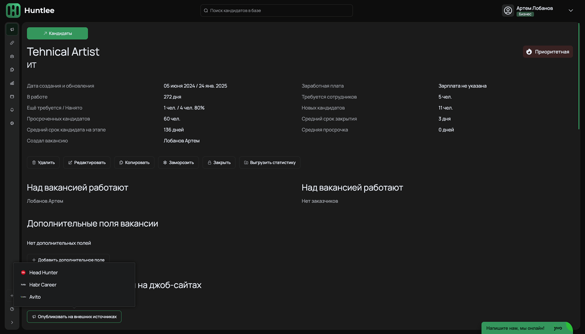
Task: Choose Habr Career in the popup menu
Action: pos(43,285)
